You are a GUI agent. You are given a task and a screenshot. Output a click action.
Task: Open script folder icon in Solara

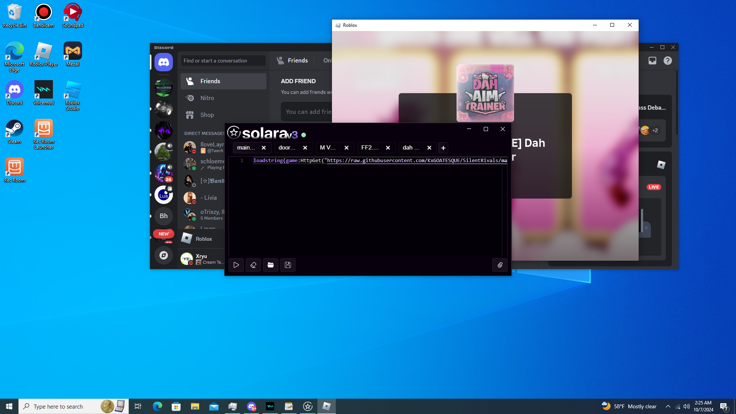click(271, 265)
